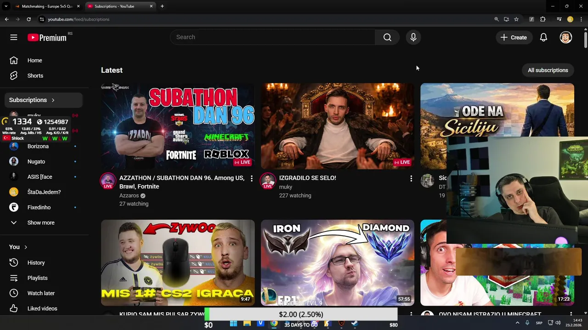The width and height of the screenshot is (588, 330).
Task: Open more options for the AZZATHON video
Action: click(251, 178)
